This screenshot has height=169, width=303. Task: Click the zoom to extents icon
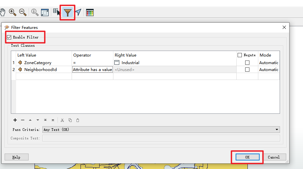click(45, 12)
